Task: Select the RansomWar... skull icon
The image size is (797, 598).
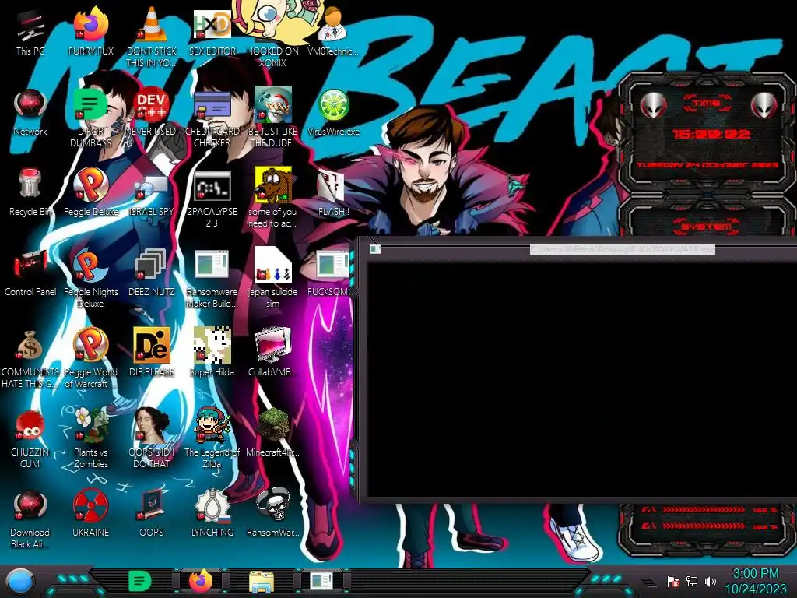Action: tap(272, 514)
